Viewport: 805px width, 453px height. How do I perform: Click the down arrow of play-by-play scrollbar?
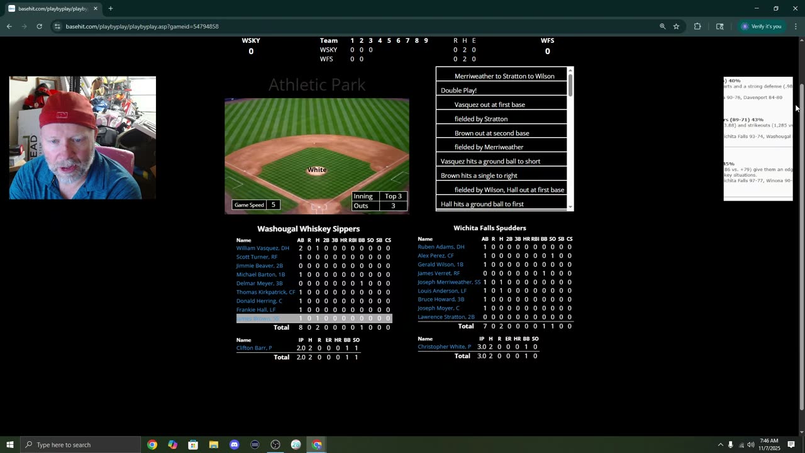[570, 207]
